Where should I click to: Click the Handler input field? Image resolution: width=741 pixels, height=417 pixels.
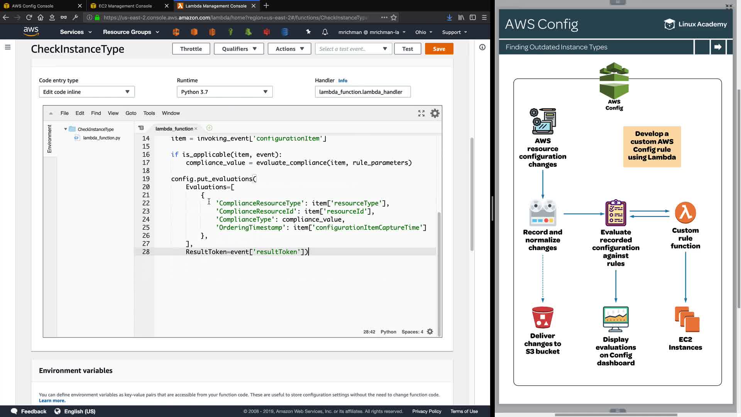pyautogui.click(x=362, y=92)
